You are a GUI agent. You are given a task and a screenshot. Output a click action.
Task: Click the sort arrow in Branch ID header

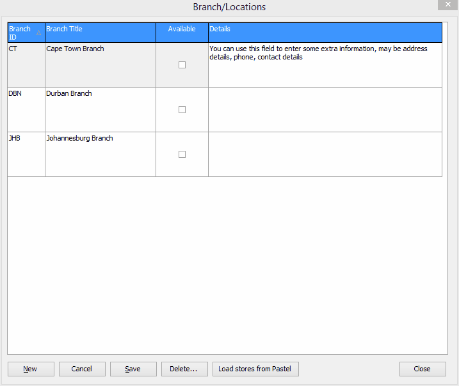[x=38, y=33]
